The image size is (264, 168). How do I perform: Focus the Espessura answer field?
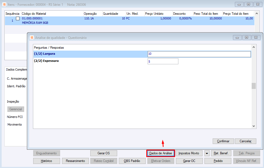(163, 61)
